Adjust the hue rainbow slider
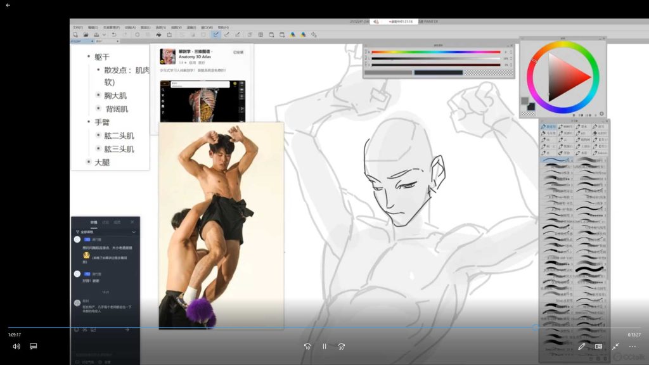 [x=436, y=52]
